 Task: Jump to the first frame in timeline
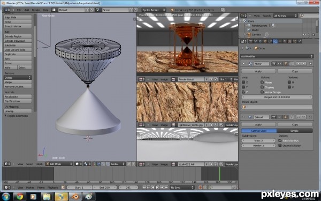pyautogui.click(x=144, y=187)
